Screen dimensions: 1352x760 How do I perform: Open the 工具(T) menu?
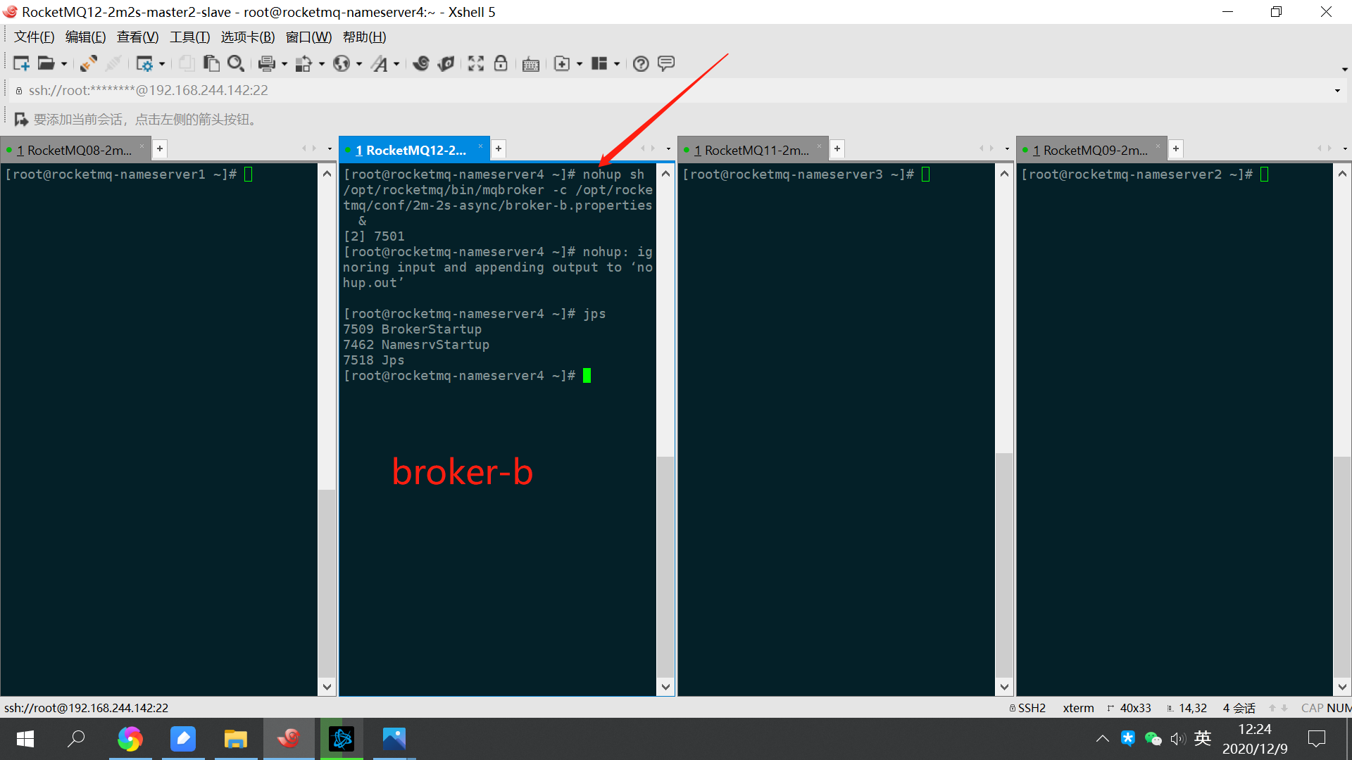tap(189, 37)
